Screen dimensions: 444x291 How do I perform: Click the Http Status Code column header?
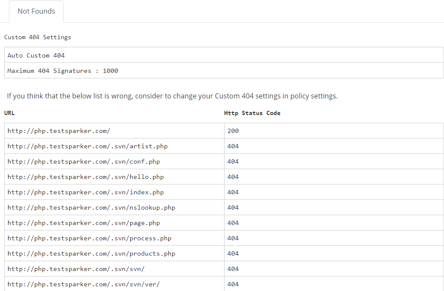[x=252, y=113]
